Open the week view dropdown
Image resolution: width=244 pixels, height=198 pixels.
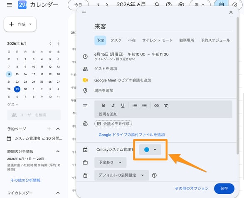pyautogui.click(x=200, y=5)
